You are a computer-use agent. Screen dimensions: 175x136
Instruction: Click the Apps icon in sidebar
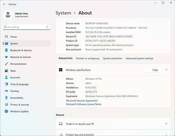click(6, 71)
